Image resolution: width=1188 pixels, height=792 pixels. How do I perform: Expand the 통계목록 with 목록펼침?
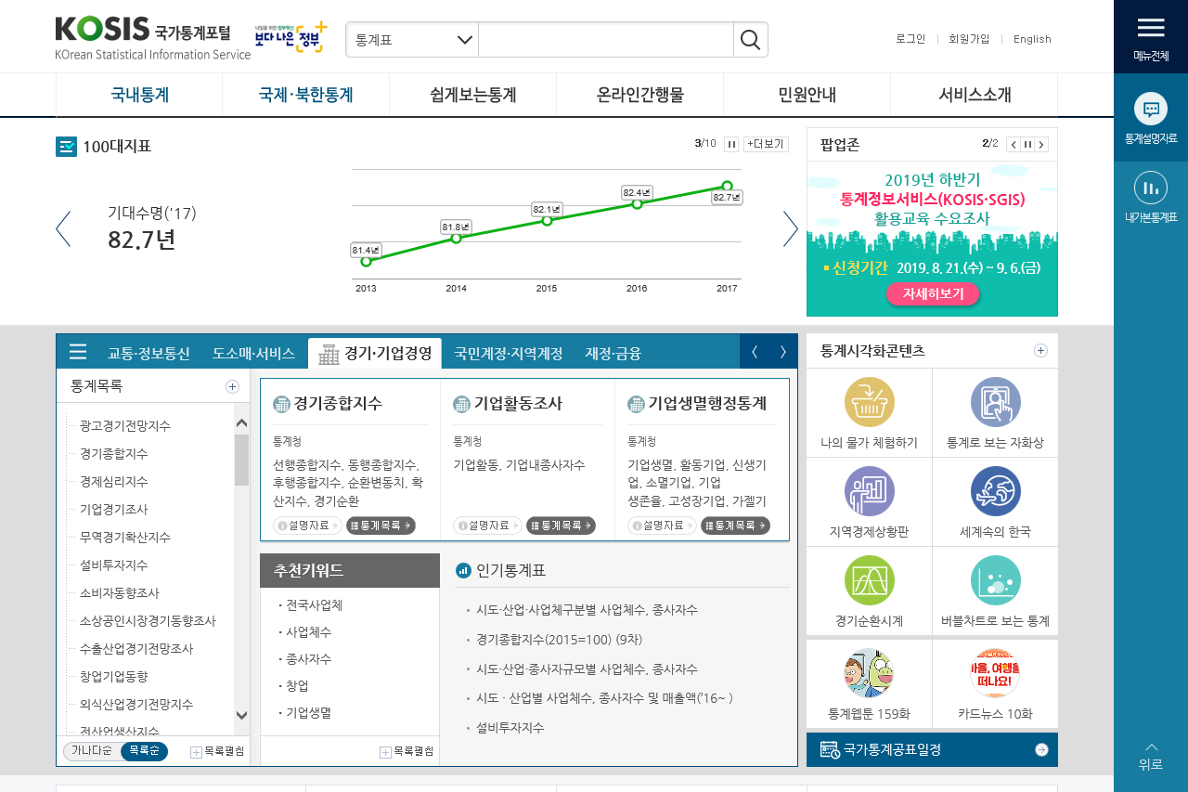(x=218, y=751)
